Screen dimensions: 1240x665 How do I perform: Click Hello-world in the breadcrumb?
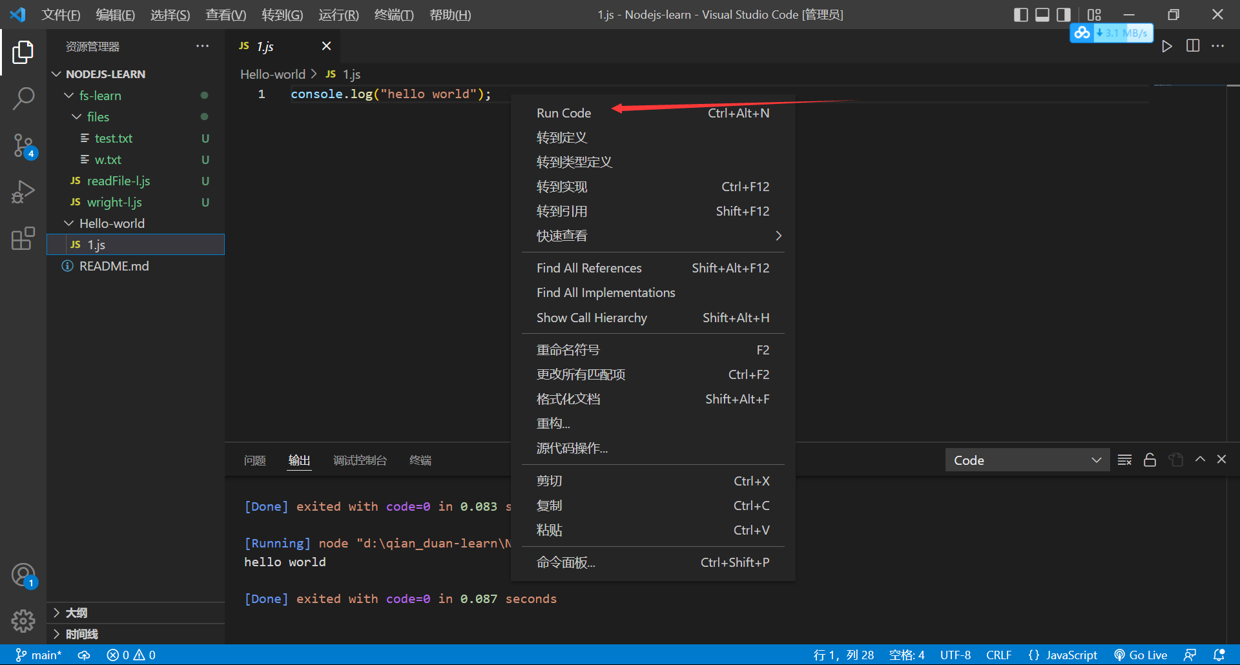click(x=273, y=74)
